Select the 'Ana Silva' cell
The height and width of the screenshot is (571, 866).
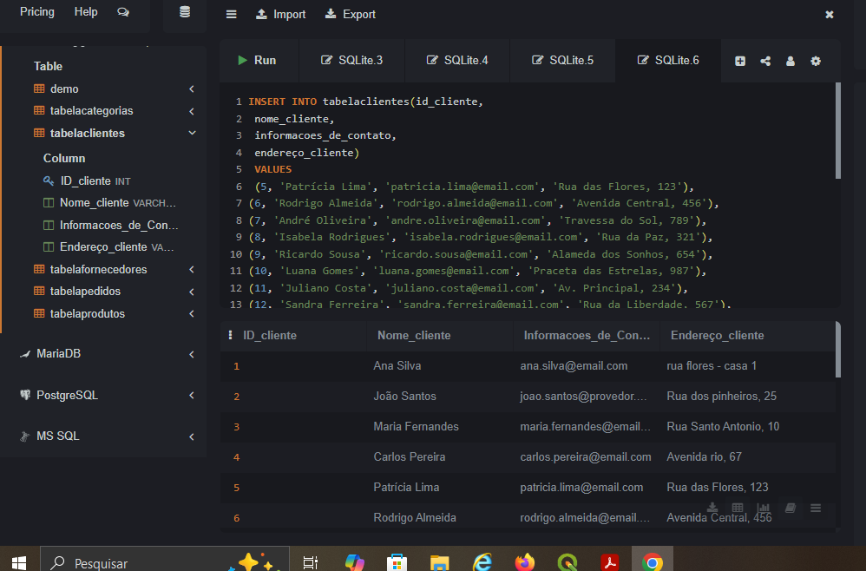coord(397,365)
